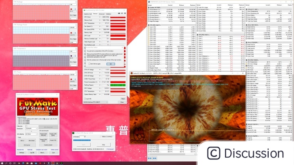Enable GPU-Z 'Log to file' checkbox
The width and height of the screenshot is (294, 165).
tap(85, 99)
